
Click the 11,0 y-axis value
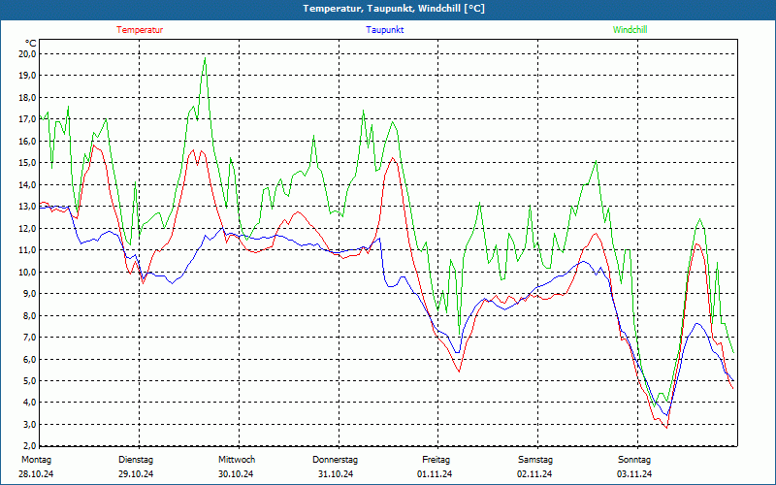(28, 250)
